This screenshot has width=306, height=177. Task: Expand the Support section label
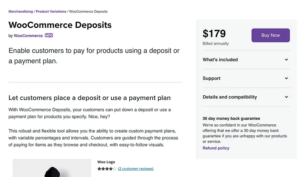[212, 79]
